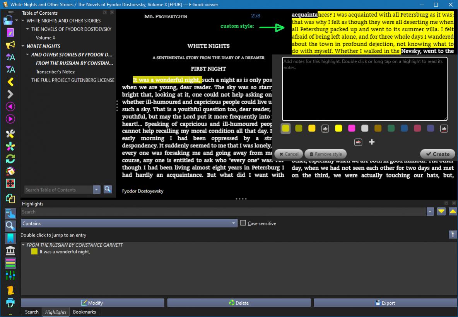Click the highlight notes book icon in sidebar

10,32
